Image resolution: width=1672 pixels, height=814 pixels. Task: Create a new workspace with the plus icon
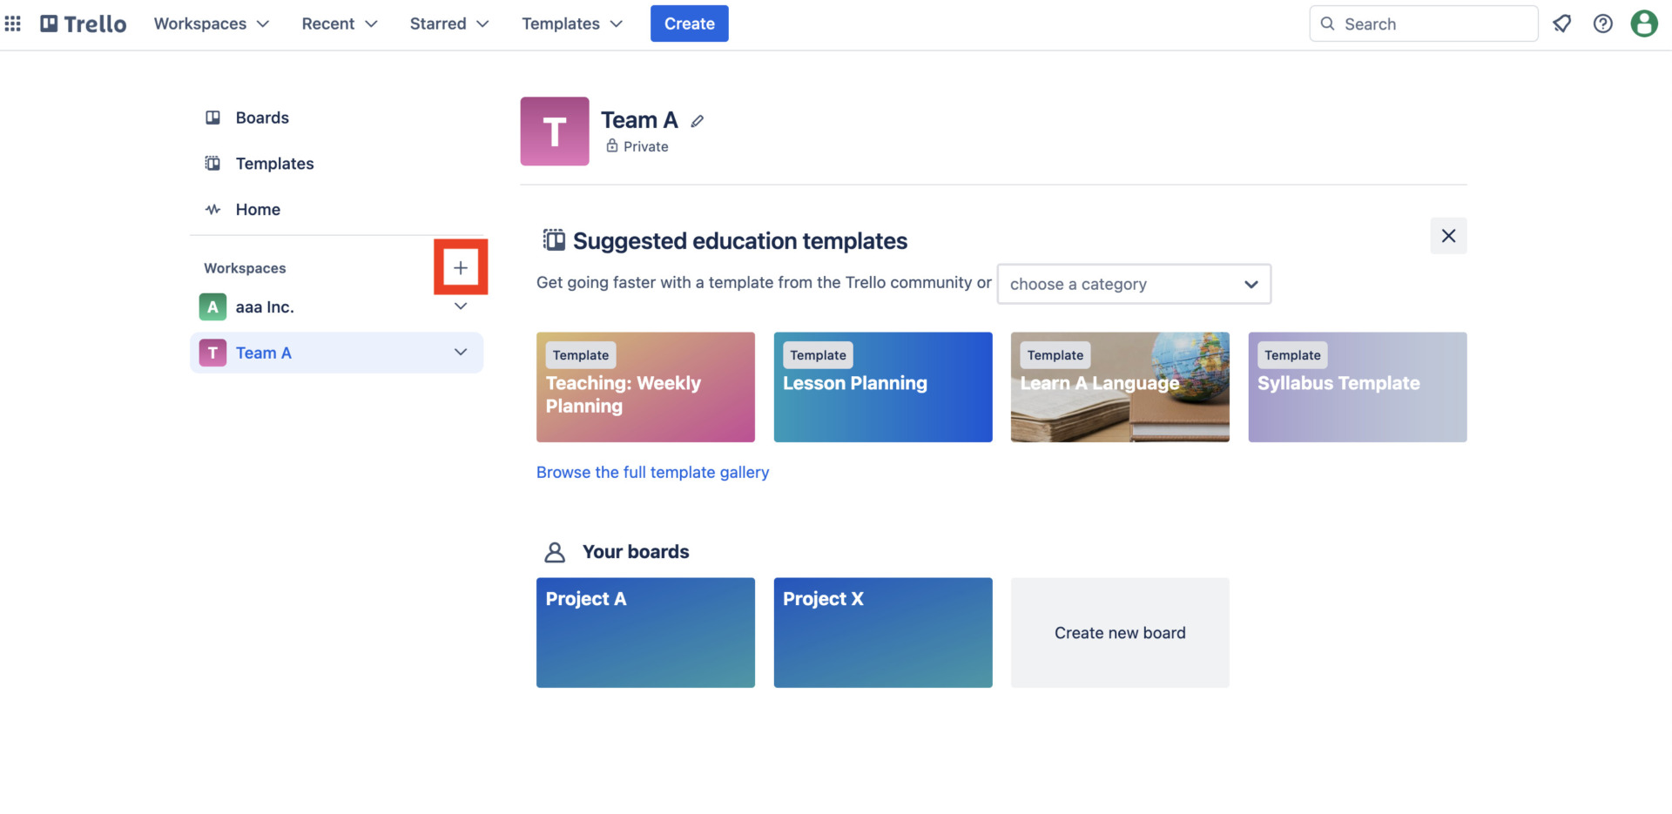coord(461,266)
